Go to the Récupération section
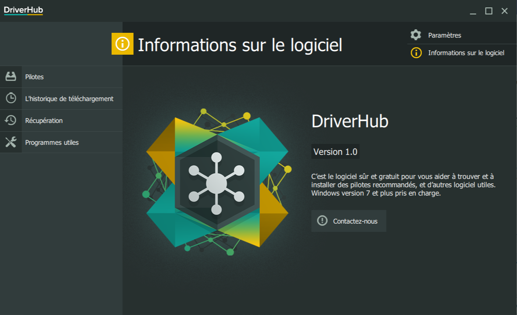The height and width of the screenshot is (315, 517). (61, 120)
